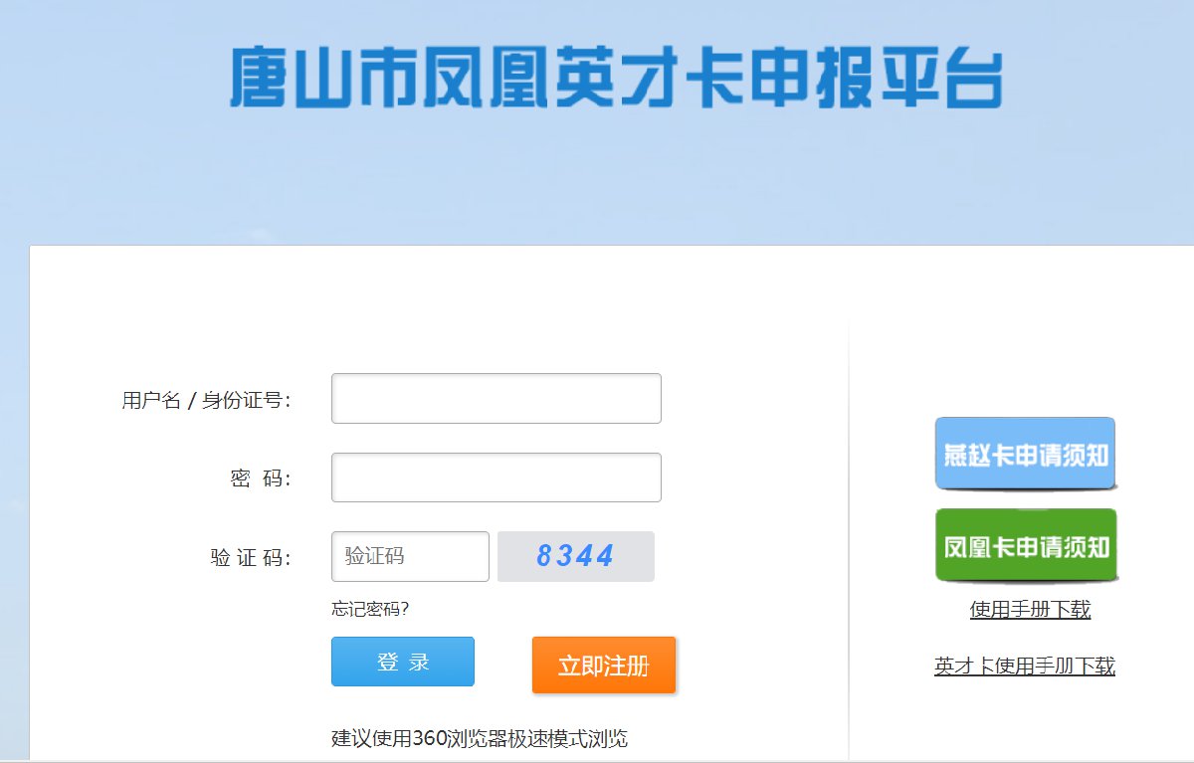The image size is (1194, 763).
Task: Open the blue 燕赵卡申请须知 banner
Action: pyautogui.click(x=1025, y=454)
